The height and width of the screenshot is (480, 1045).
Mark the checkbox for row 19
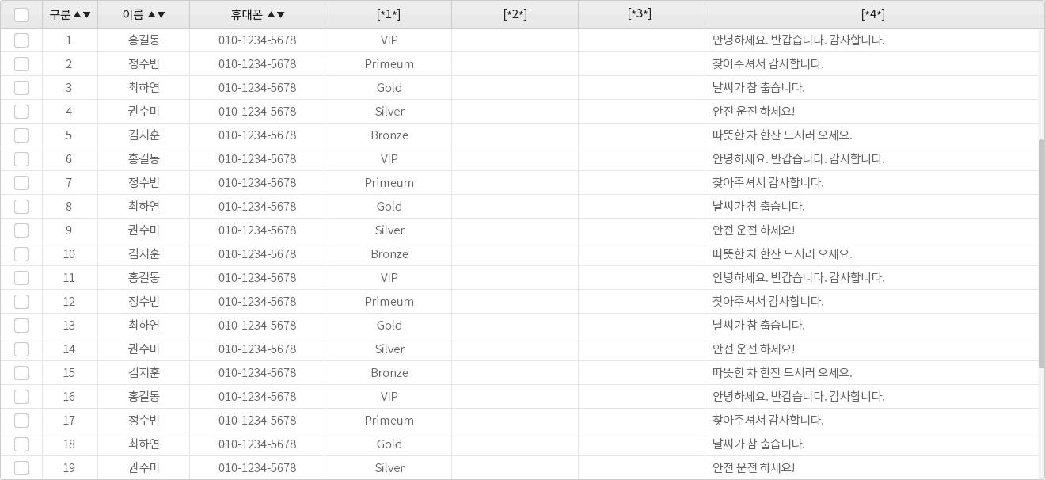click(21, 467)
